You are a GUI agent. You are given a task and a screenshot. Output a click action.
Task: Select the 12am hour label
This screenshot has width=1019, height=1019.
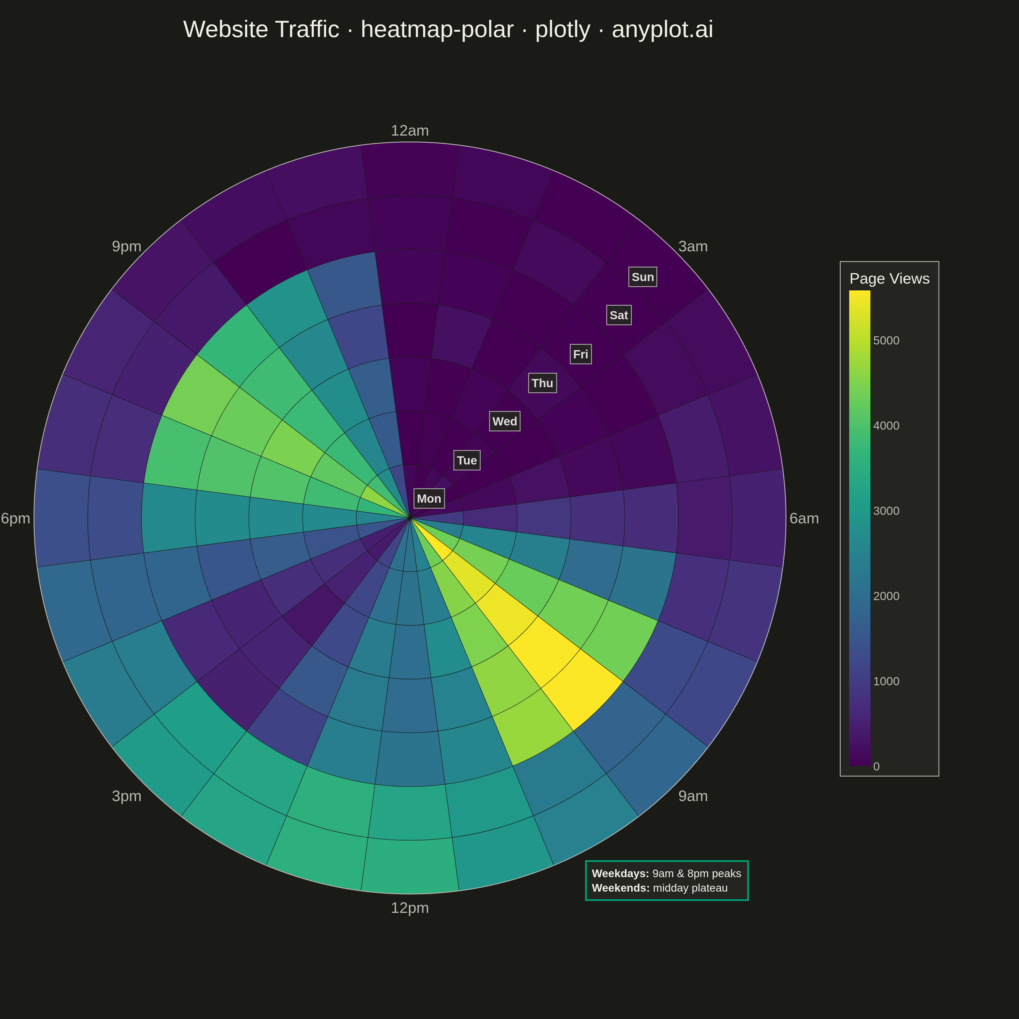[410, 131]
